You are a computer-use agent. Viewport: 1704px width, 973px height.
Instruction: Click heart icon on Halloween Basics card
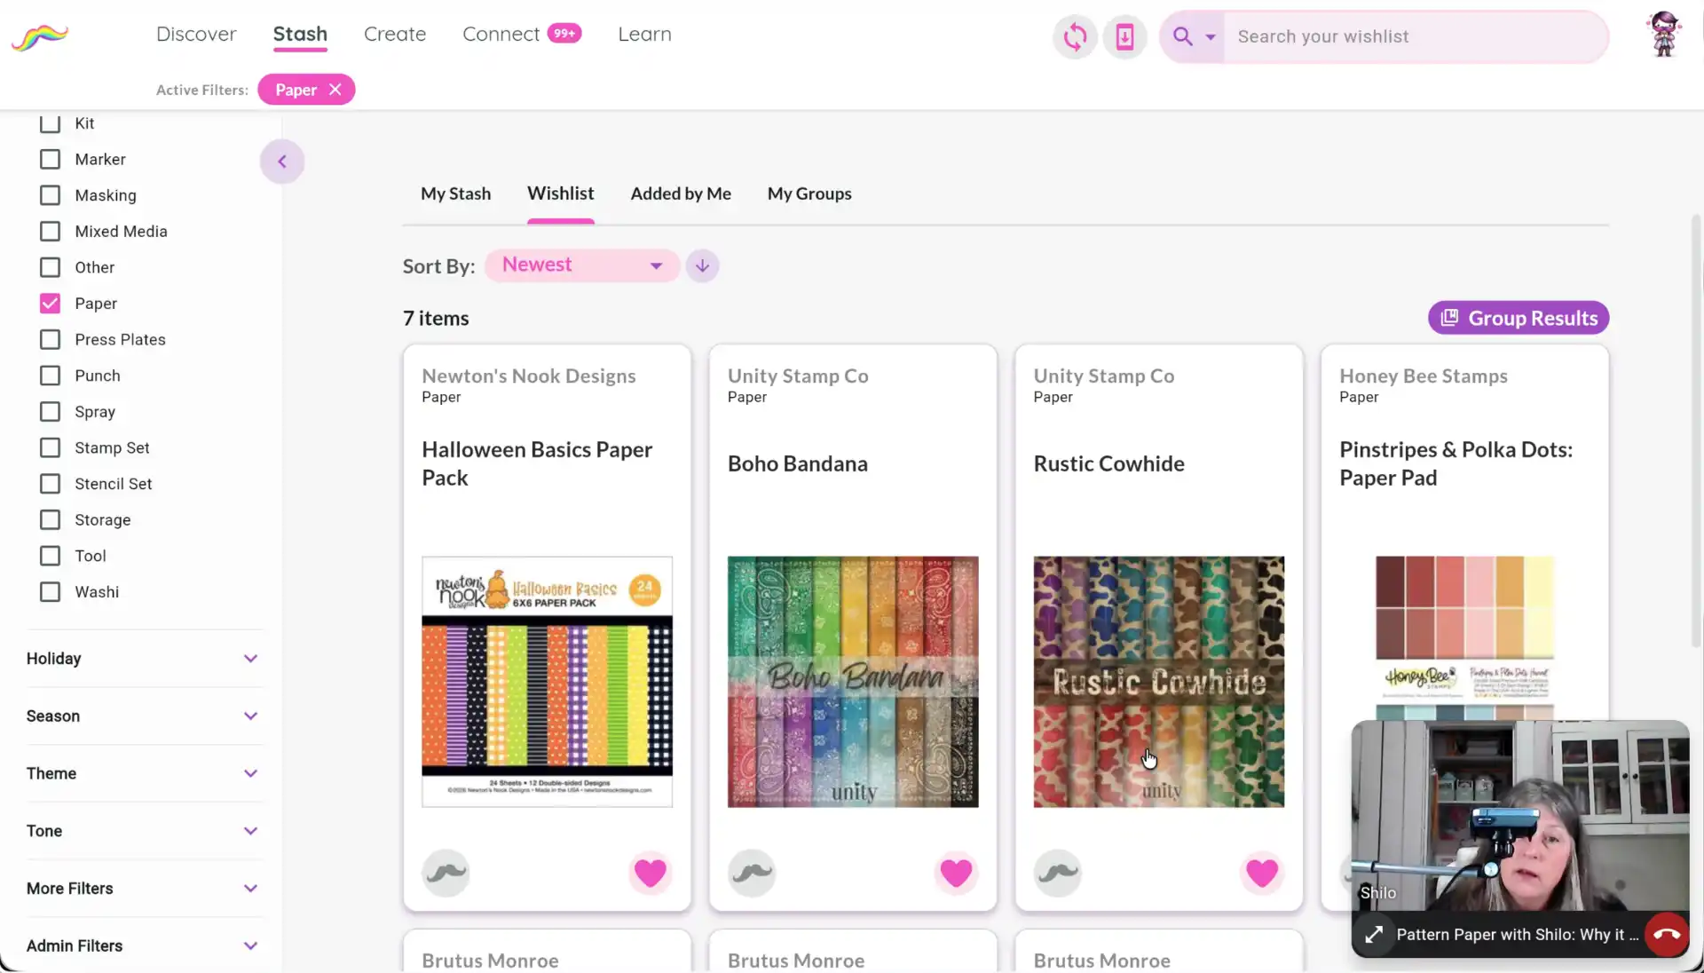click(x=650, y=873)
